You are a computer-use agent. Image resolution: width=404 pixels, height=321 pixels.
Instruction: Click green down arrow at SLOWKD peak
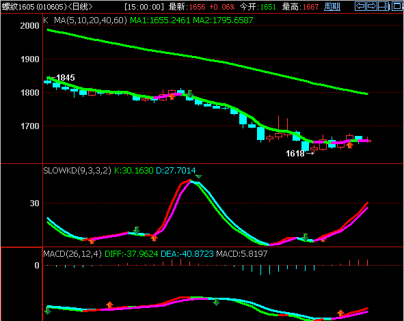click(x=198, y=177)
